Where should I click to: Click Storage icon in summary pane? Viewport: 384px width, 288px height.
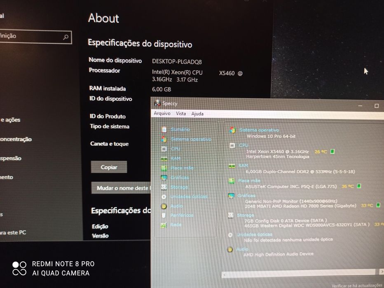pyautogui.click(x=231, y=215)
